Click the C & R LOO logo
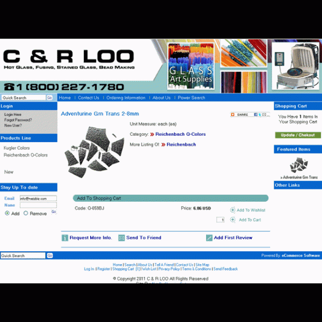This screenshot has height=322, width=322. tap(69, 58)
